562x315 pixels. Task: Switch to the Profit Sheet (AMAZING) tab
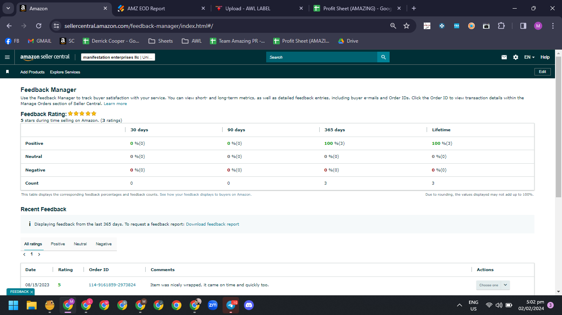point(357,8)
